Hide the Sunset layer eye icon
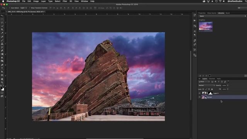Screen dimensions: 247x139 point(200,97)
